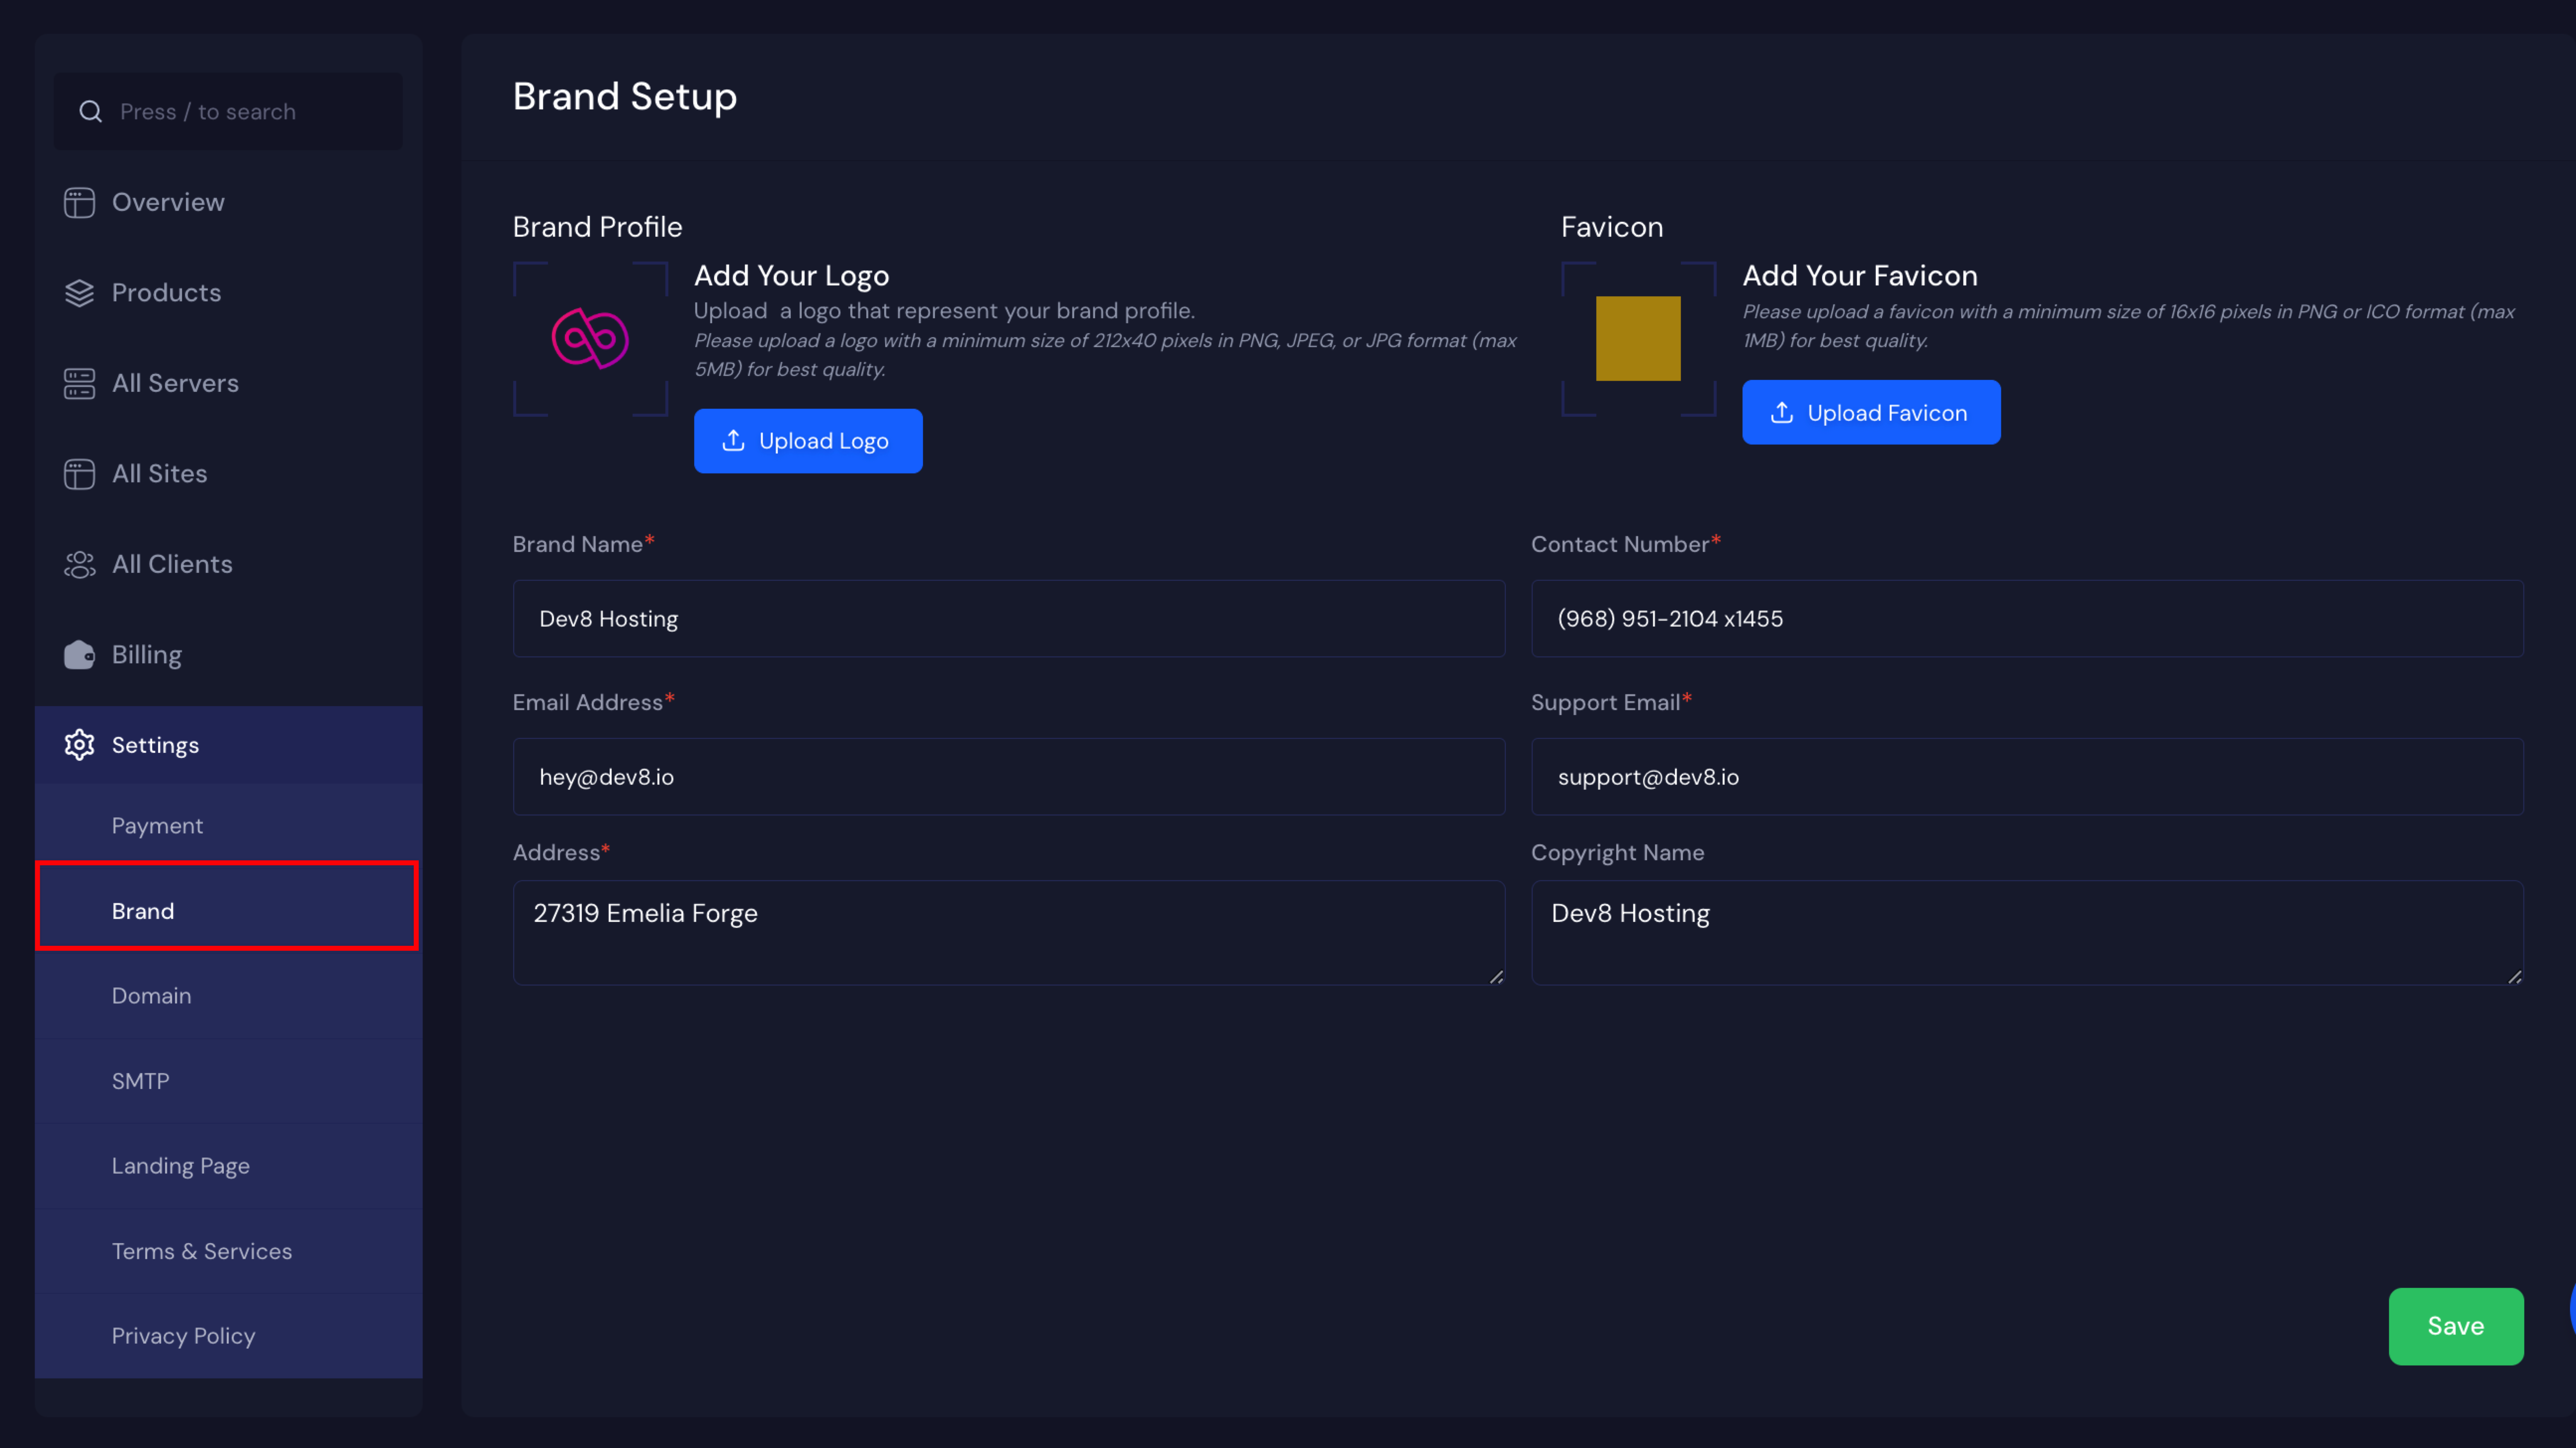The image size is (2576, 1448).
Task: Go to the Domain settings page
Action: pos(151,996)
